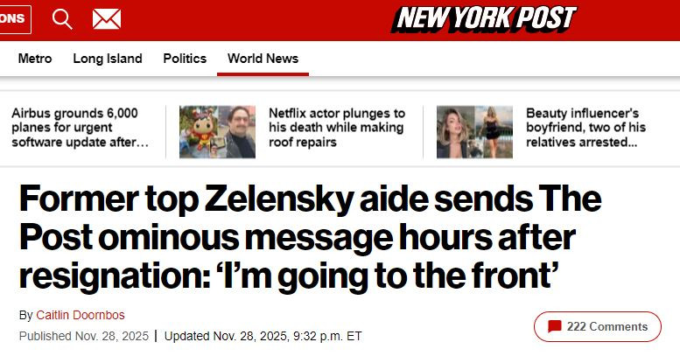Click the email envelope icon
Screen dimensions: 680x356
pyautogui.click(x=106, y=18)
